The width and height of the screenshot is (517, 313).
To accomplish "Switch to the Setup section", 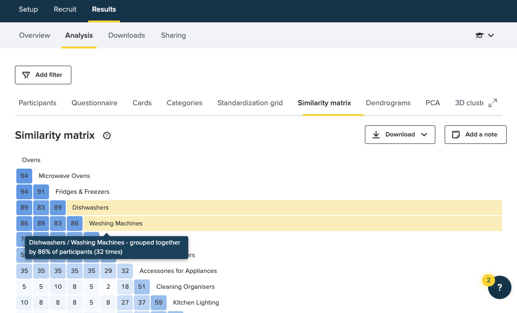I will [28, 9].
